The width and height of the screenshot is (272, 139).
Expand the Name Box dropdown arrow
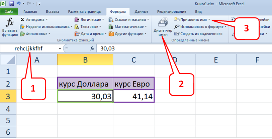pos(60,48)
